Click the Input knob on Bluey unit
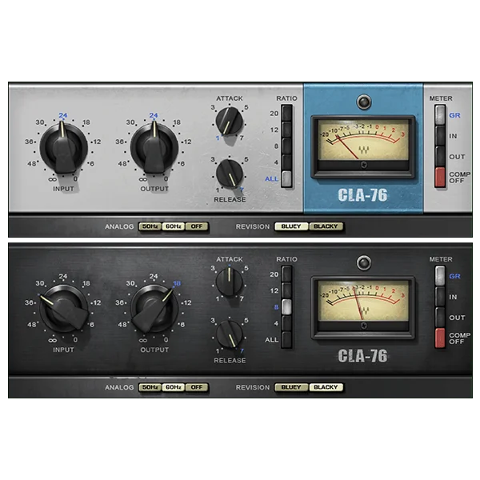 [63, 148]
